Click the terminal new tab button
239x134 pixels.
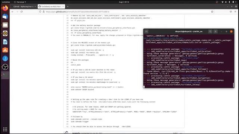[x=146, y=31]
